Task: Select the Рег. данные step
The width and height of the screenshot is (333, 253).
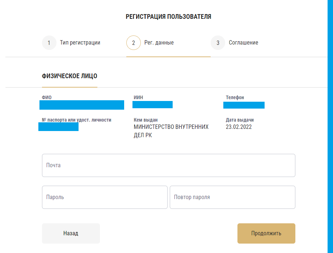Action: (x=159, y=42)
